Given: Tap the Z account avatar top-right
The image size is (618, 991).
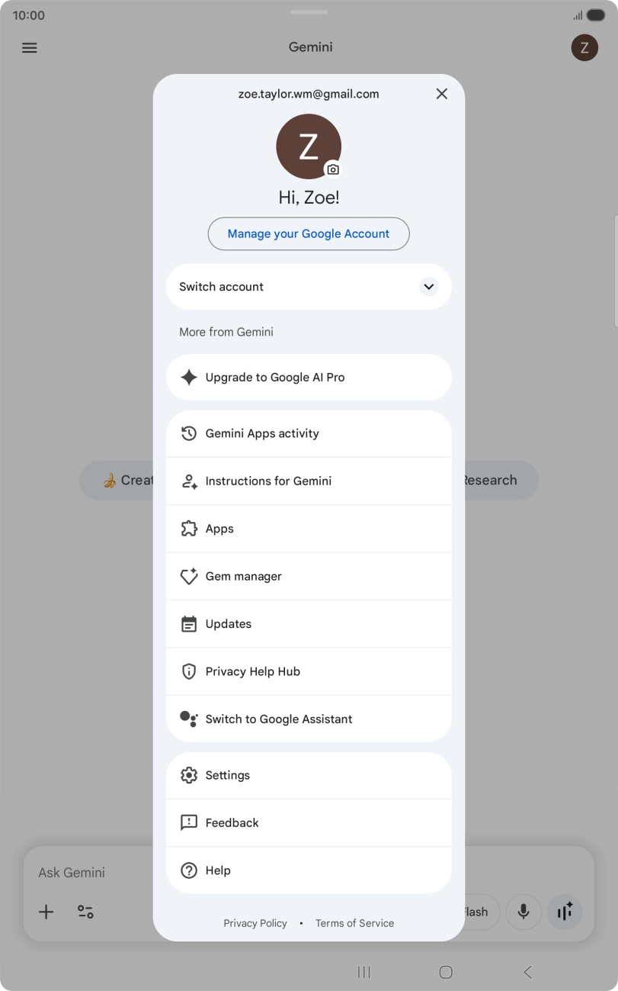Looking at the screenshot, I should pos(584,47).
